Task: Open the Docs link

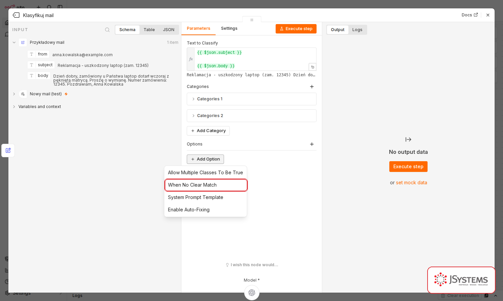Action: point(469,15)
